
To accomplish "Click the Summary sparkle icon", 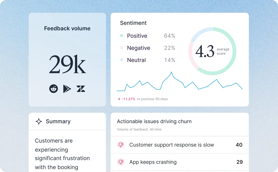I will [39, 122].
